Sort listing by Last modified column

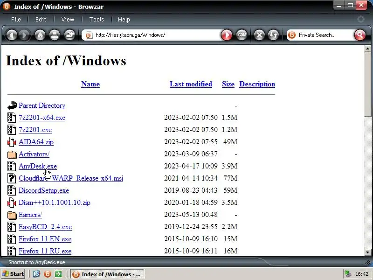pos(191,84)
